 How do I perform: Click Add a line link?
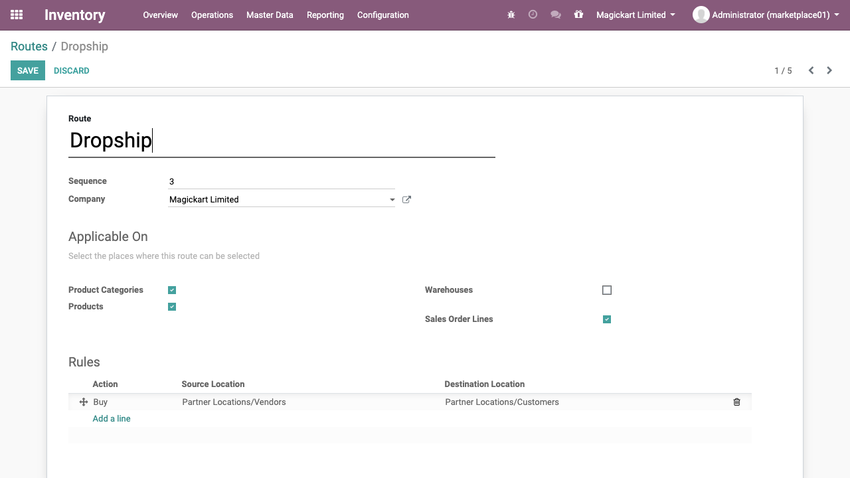tap(112, 419)
